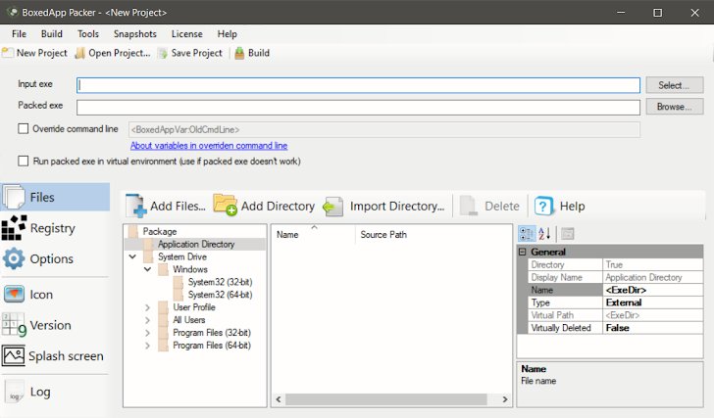This screenshot has height=418, width=714.
Task: Open the Files section in sidebar
Action: 55,197
